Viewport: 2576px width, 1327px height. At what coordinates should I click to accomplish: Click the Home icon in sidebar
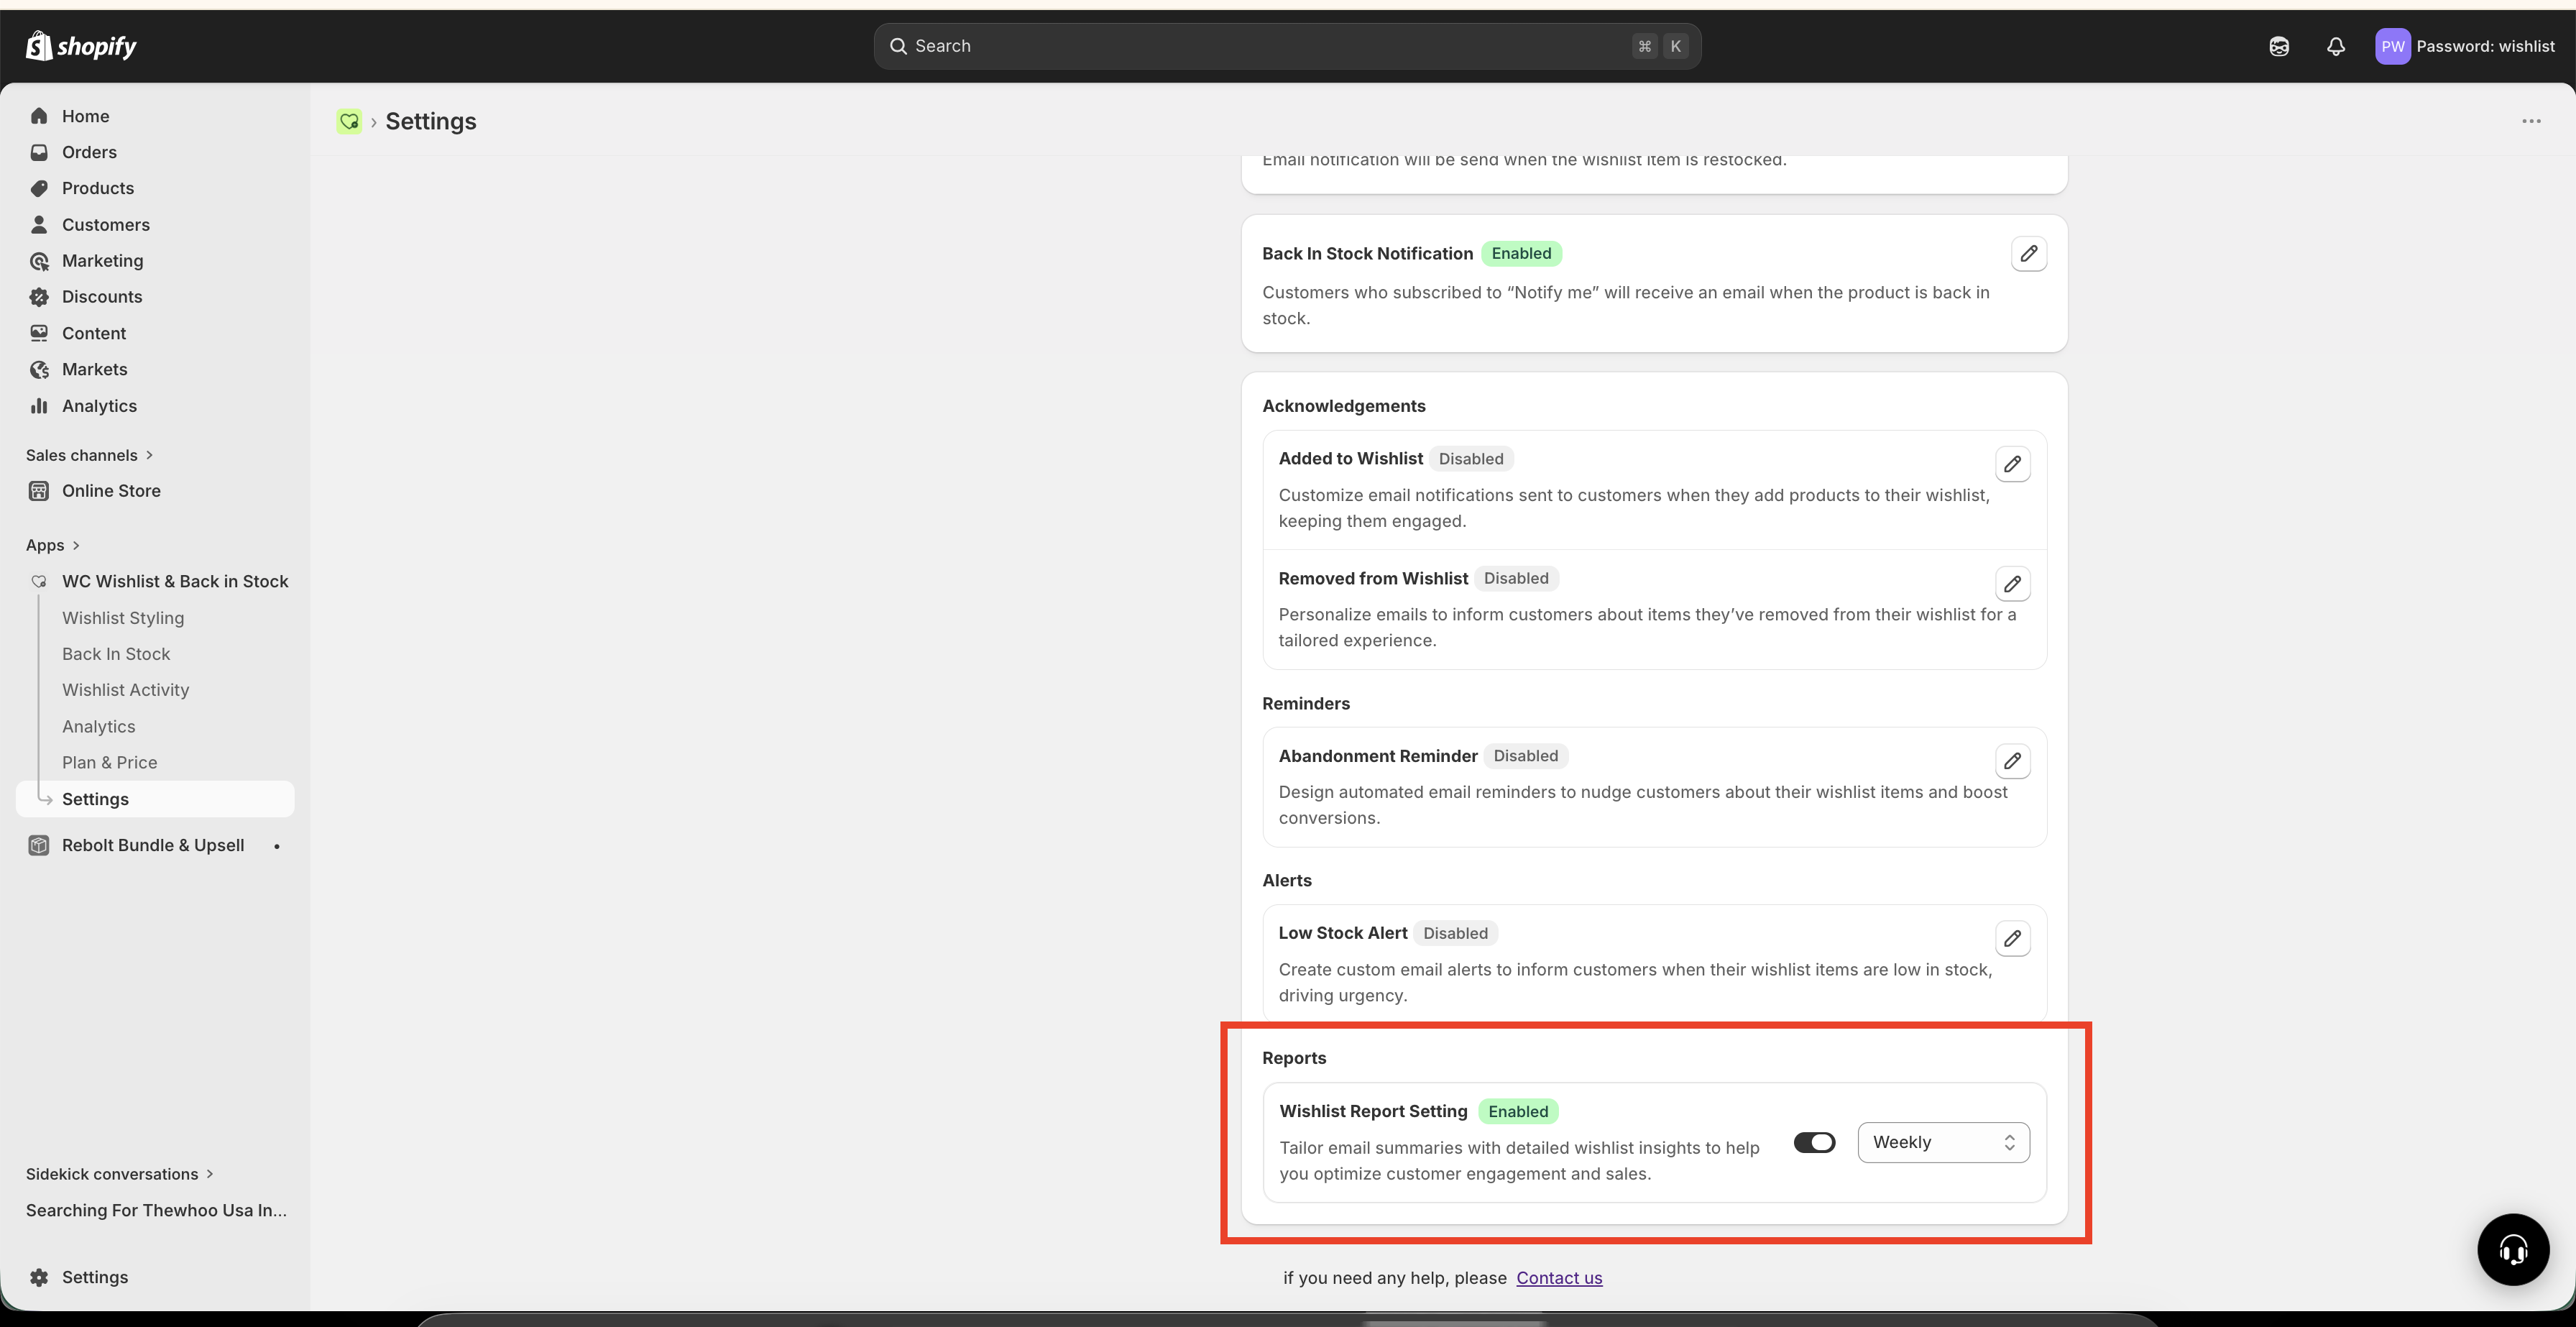tap(39, 116)
